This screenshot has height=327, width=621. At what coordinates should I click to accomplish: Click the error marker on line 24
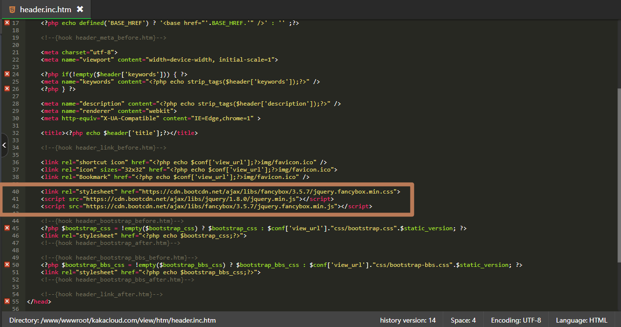click(x=7, y=74)
